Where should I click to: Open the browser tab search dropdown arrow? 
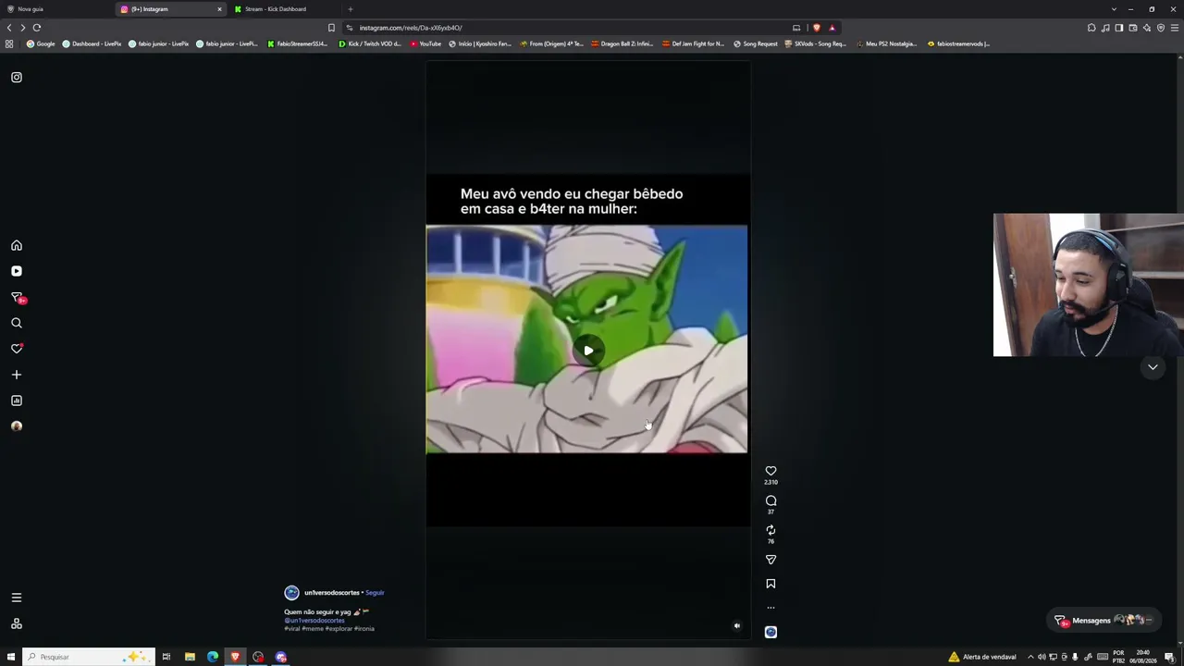click(1114, 9)
